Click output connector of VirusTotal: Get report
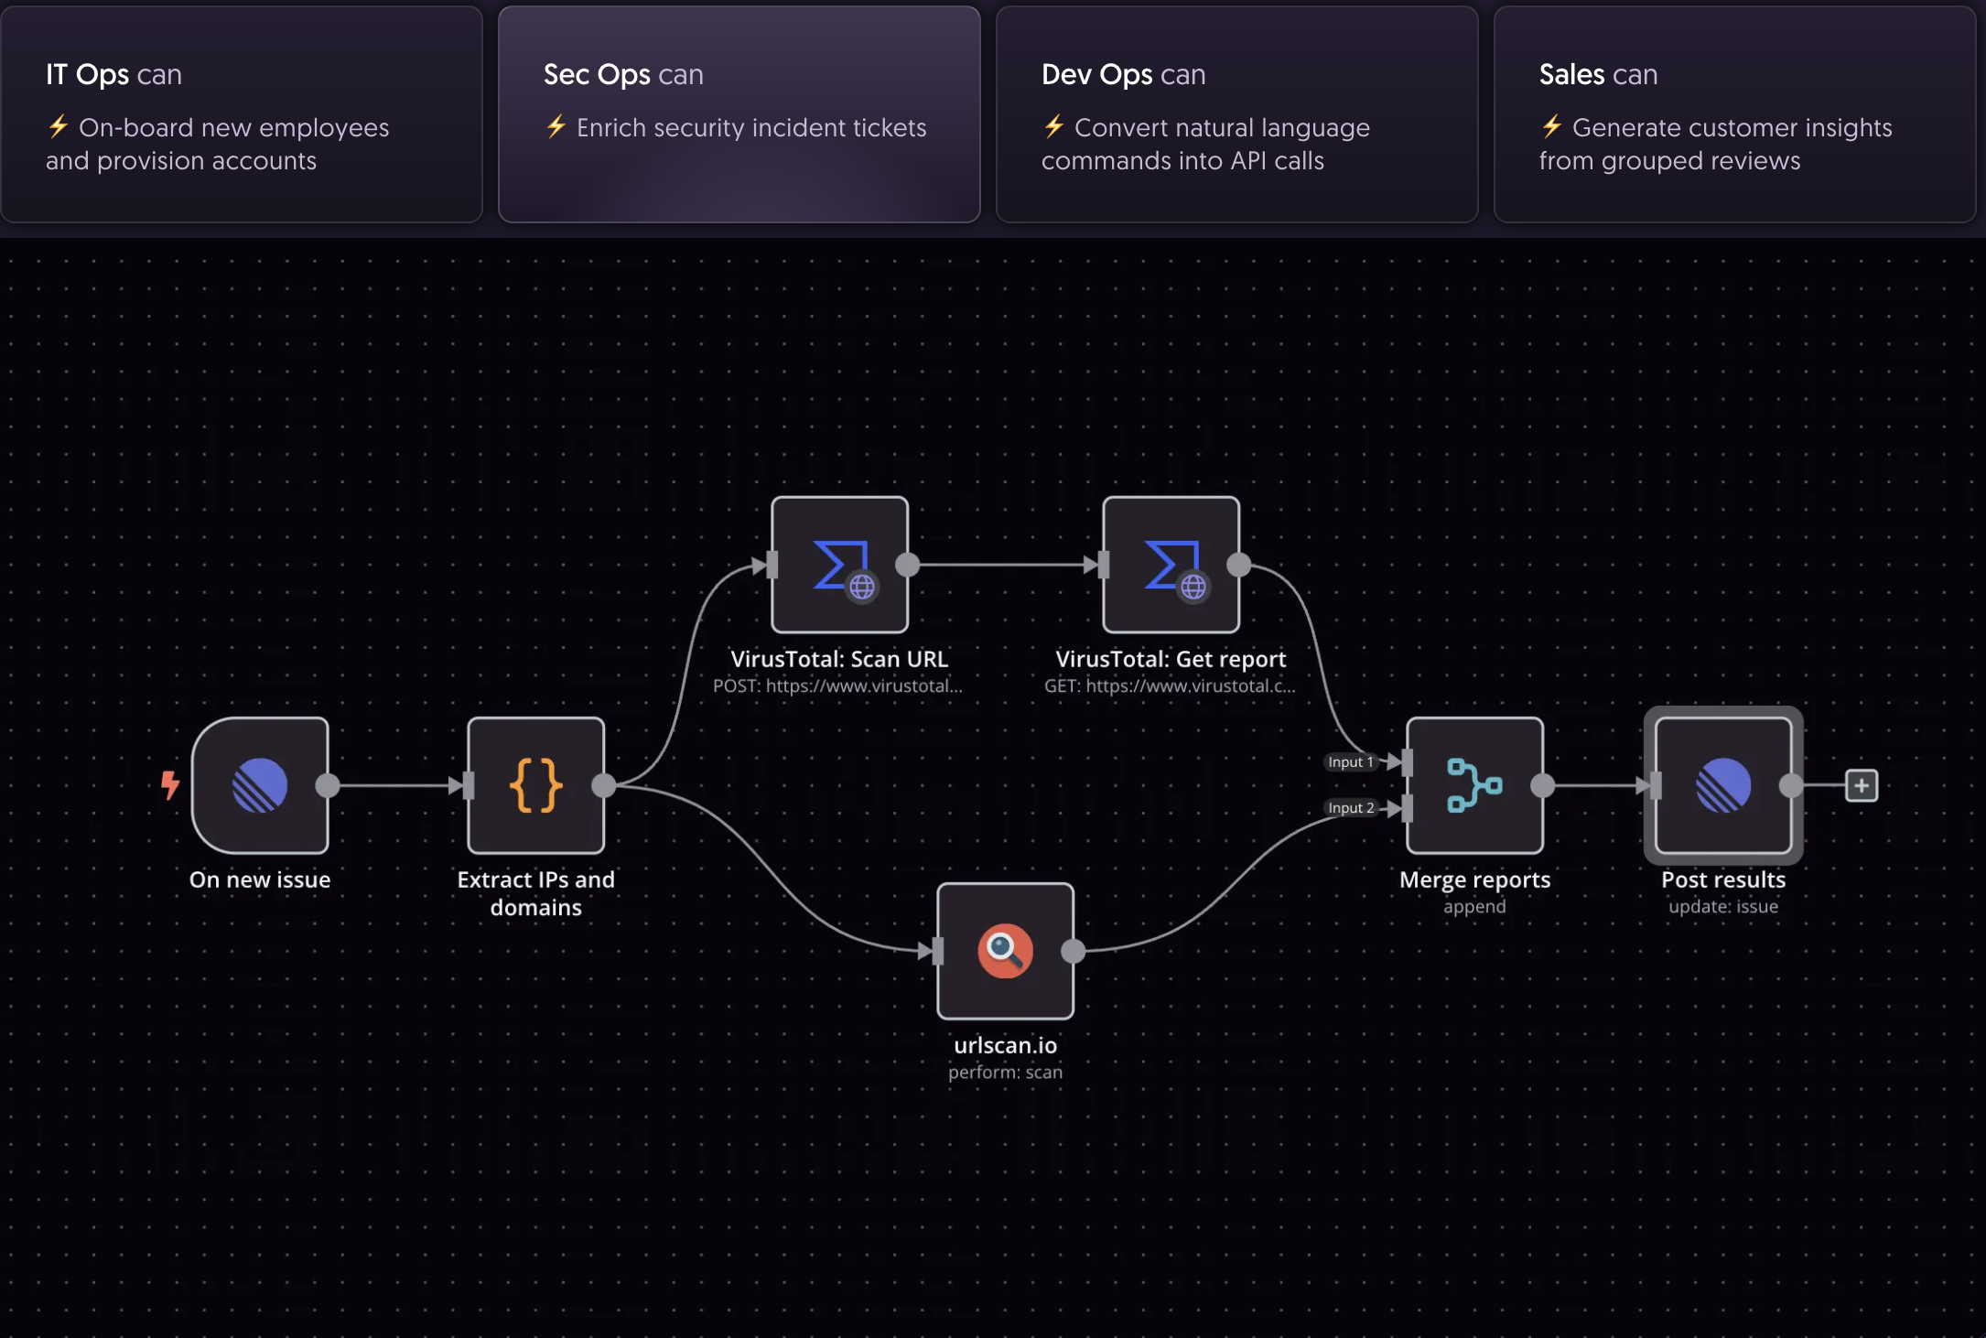Viewport: 1986px width, 1338px height. pyautogui.click(x=1239, y=565)
